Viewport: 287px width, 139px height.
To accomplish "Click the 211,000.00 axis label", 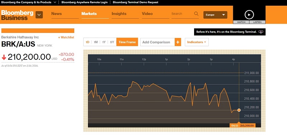I will [251, 73].
